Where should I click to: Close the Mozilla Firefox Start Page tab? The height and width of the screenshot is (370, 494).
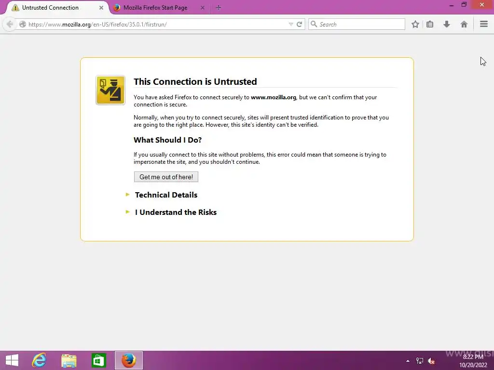coord(203,8)
